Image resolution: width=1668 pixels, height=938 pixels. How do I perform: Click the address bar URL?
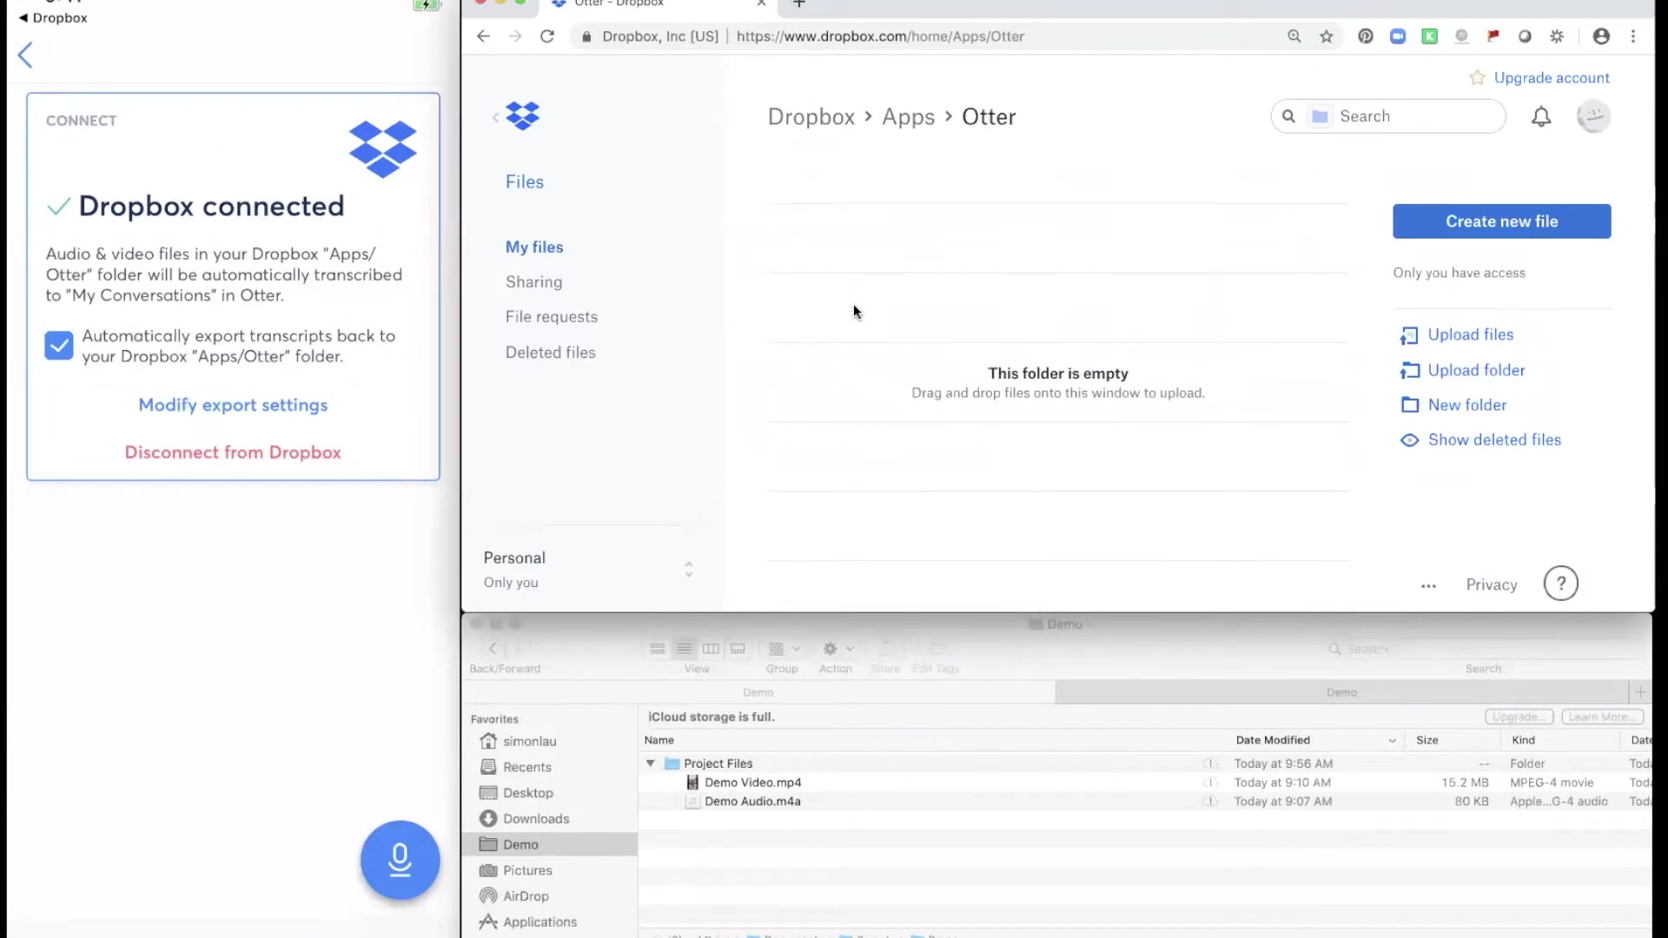coord(880,36)
